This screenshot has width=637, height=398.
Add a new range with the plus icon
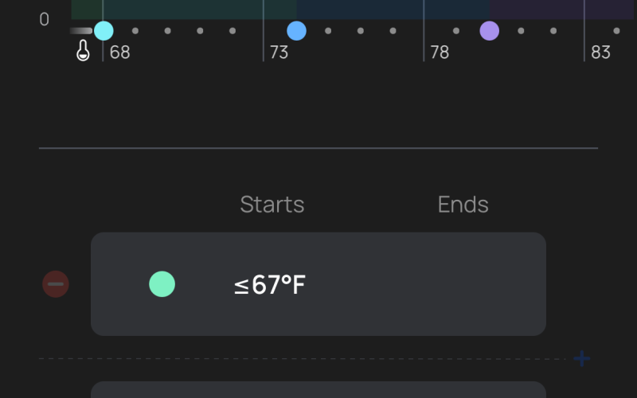point(582,359)
